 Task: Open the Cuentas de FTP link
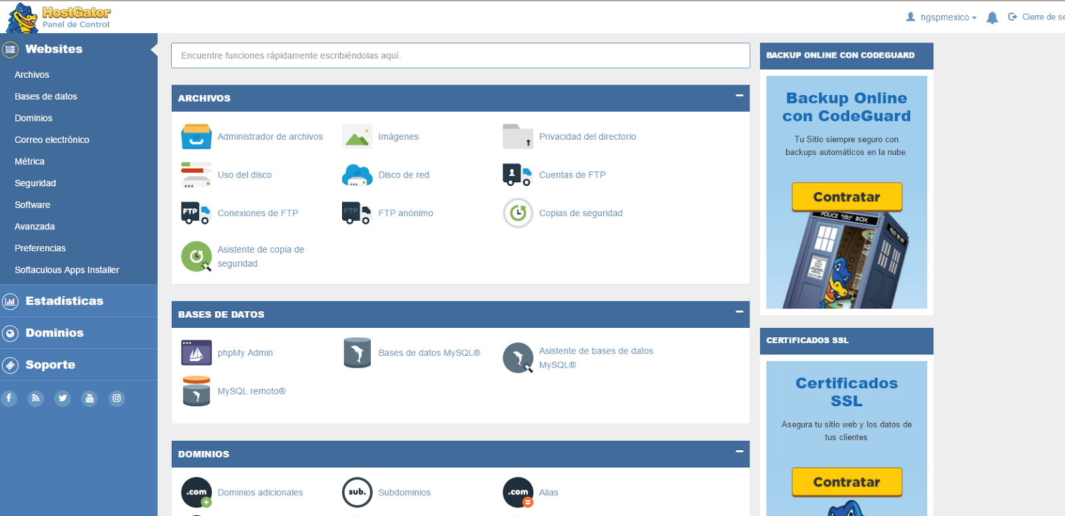click(x=572, y=175)
